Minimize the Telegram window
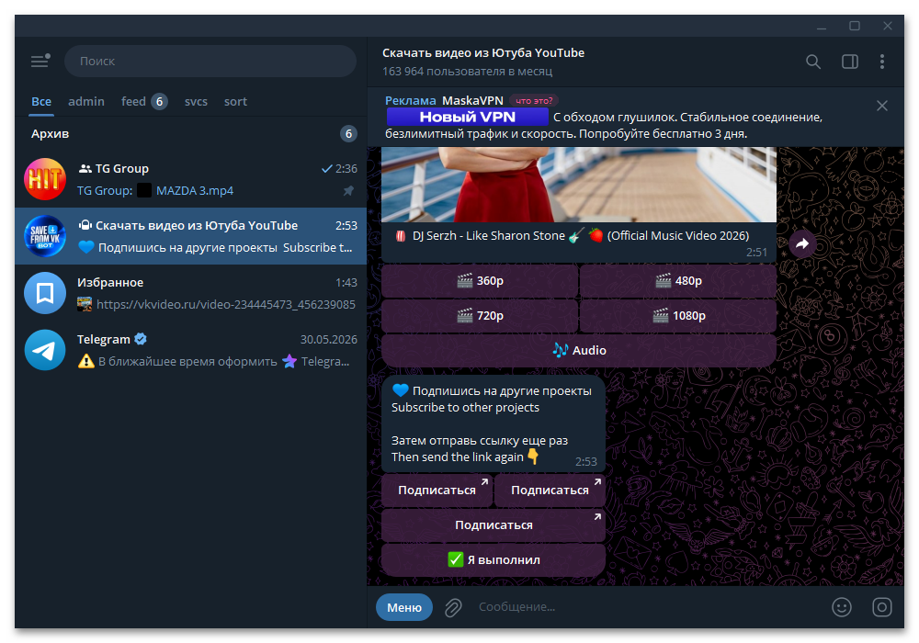The width and height of the screenshot is (919, 643). 822,27
